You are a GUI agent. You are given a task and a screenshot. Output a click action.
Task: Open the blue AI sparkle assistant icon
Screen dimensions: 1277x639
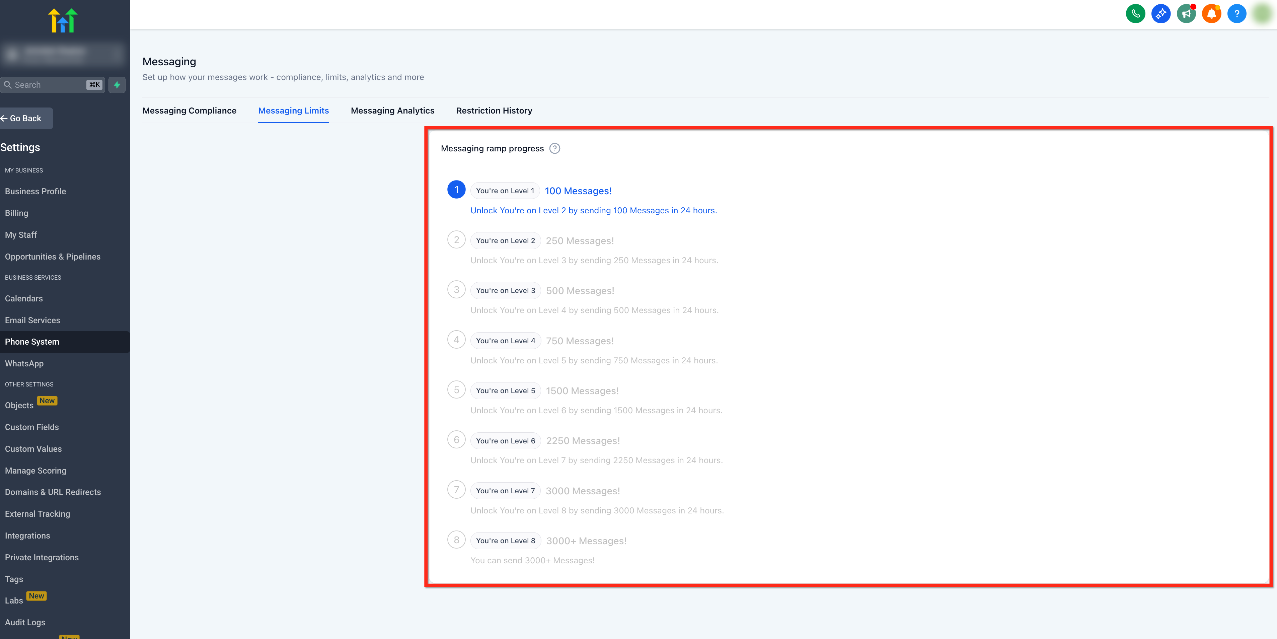[x=1160, y=14]
